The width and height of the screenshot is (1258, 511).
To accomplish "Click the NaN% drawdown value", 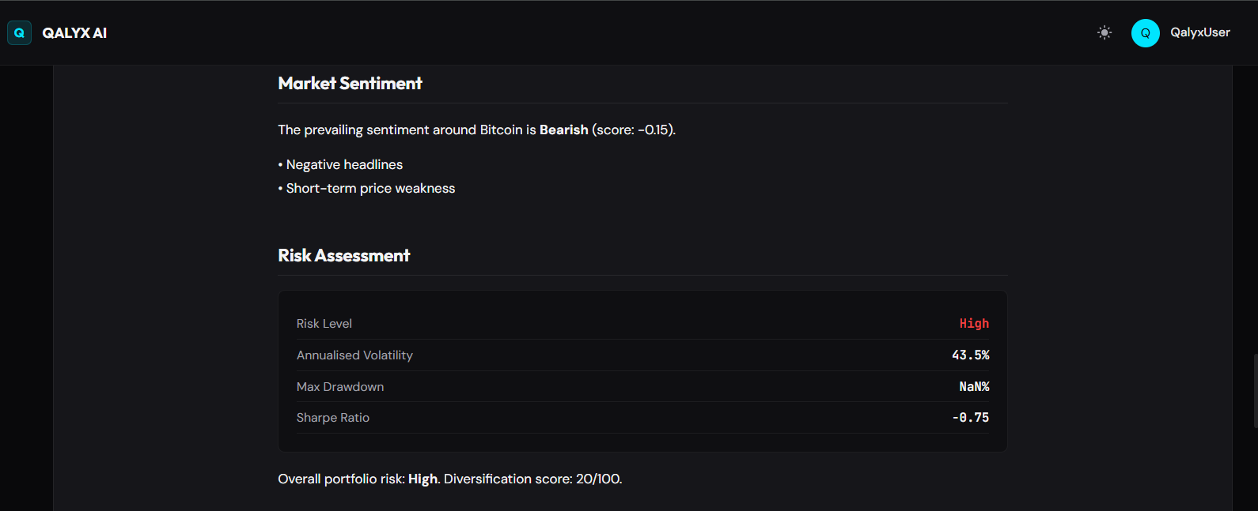I will [x=974, y=387].
